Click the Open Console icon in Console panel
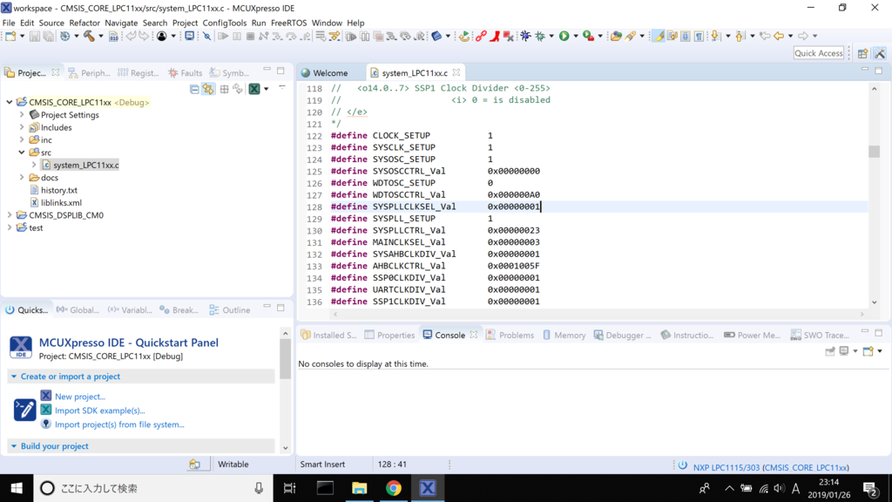 (868, 351)
